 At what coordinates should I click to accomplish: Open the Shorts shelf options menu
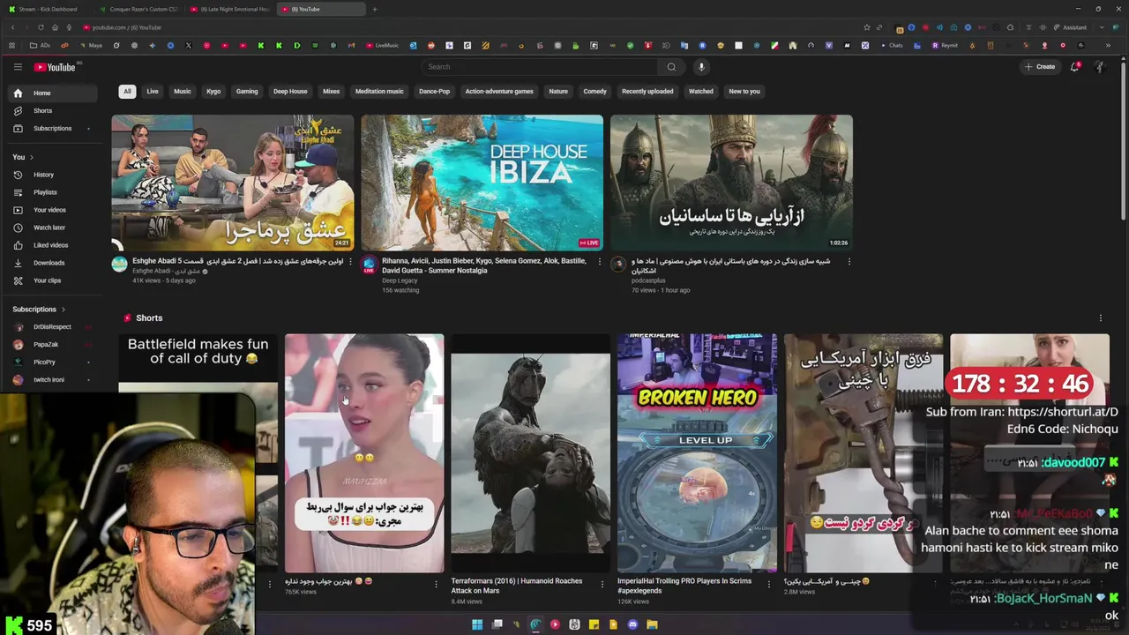point(1100,317)
